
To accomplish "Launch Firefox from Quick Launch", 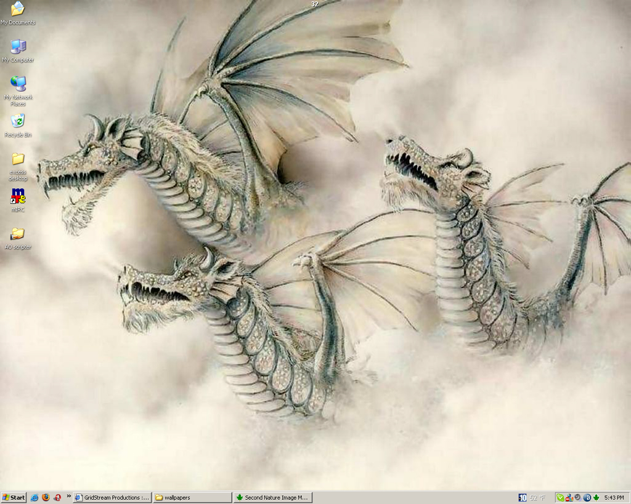I will [x=46, y=497].
